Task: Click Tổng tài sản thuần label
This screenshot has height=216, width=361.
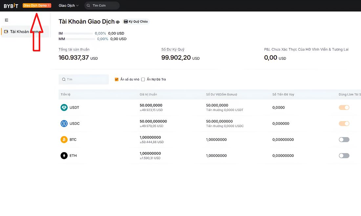Action: [x=74, y=49]
